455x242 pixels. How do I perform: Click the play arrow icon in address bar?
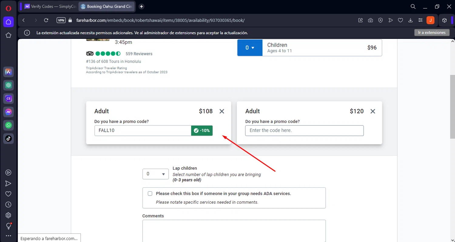[x=390, y=20]
